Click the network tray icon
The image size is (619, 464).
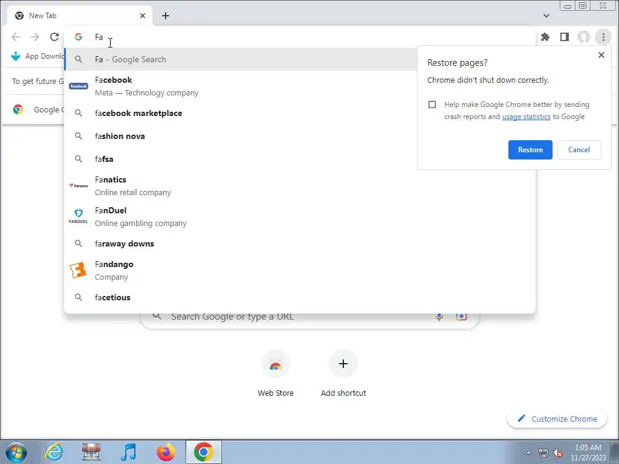tap(543, 453)
